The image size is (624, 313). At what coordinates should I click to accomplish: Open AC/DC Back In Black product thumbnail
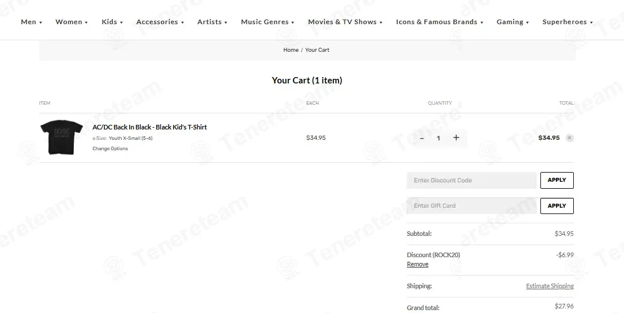(62, 138)
